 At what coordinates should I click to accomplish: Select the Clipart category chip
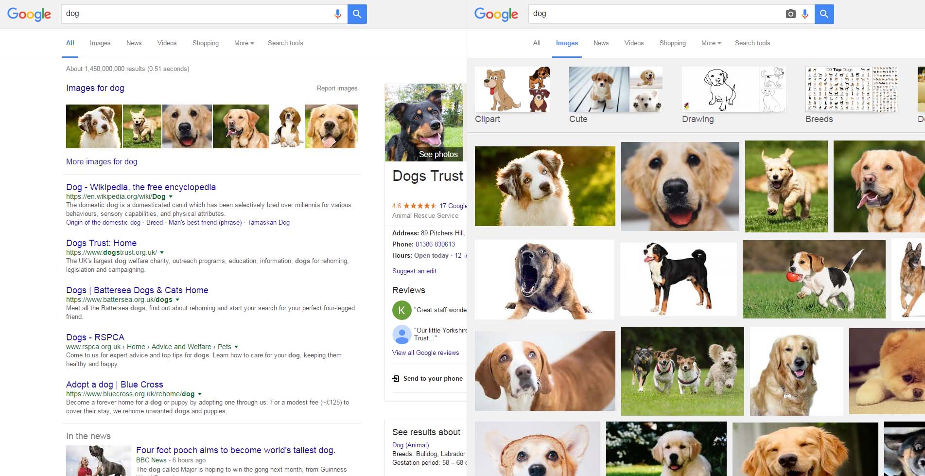[x=512, y=95]
